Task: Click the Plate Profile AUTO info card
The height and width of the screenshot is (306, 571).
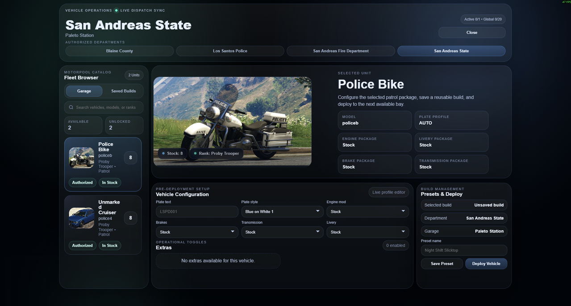Action: [x=451, y=120]
